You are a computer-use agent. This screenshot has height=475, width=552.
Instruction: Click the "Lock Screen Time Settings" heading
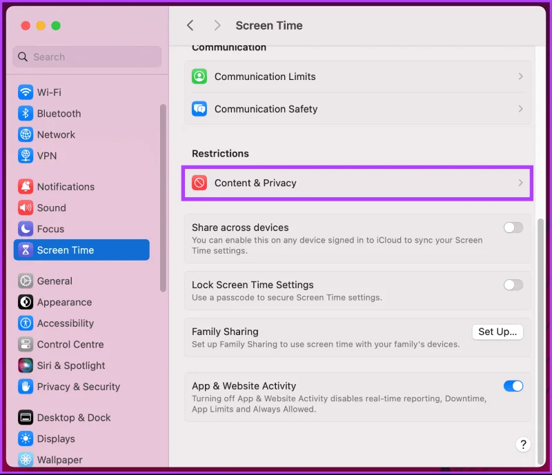[x=253, y=285]
